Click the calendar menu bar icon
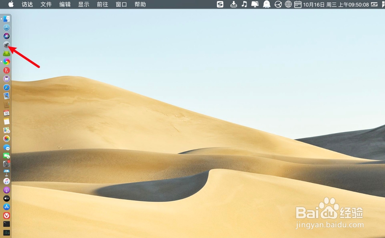This screenshot has width=385, height=238. (x=298, y=4)
